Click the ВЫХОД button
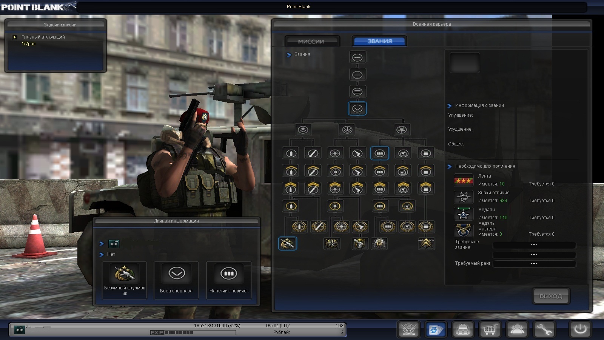The image size is (604, 340). [551, 296]
